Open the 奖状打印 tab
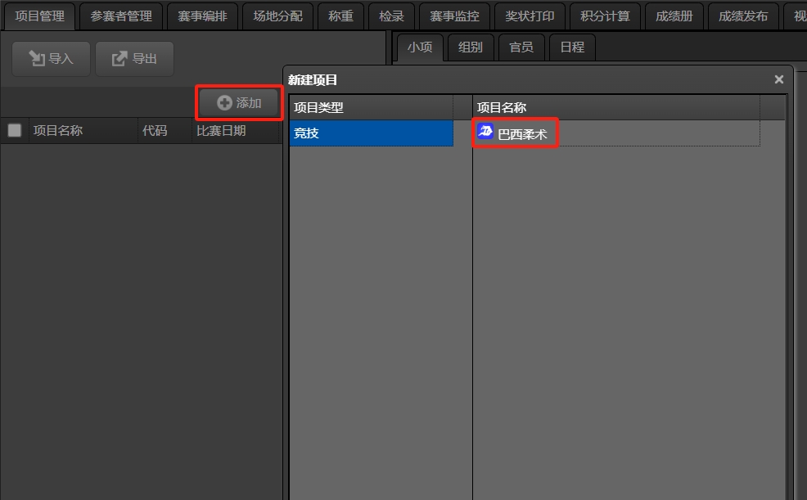Image resolution: width=807 pixels, height=500 pixels. point(530,16)
